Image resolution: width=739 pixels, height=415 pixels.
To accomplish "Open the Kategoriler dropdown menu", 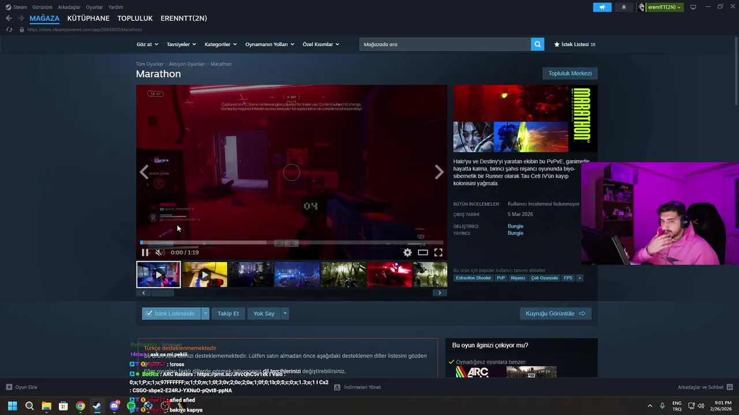I will click(x=221, y=44).
